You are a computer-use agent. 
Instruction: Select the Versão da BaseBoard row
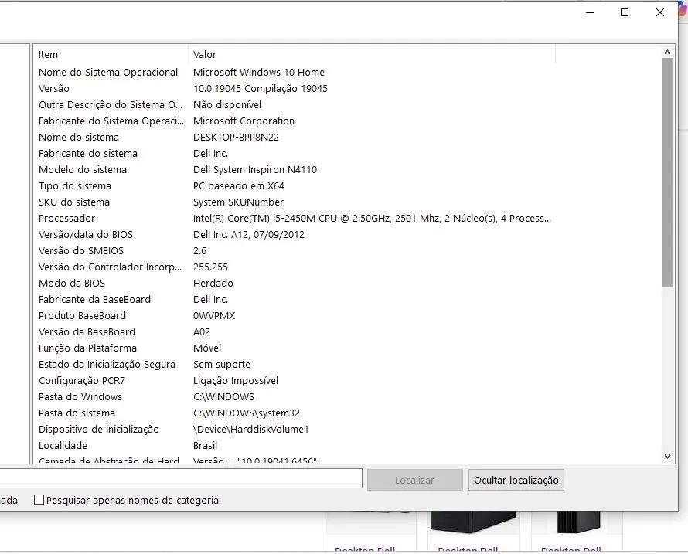(x=294, y=331)
